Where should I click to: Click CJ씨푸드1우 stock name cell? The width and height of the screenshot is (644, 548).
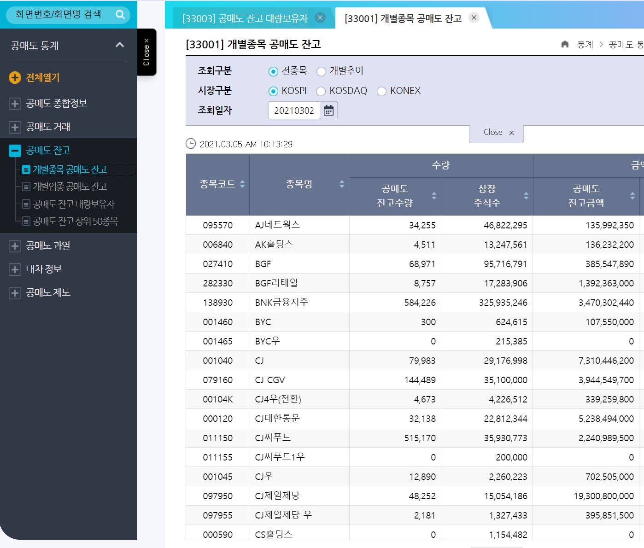coord(299,457)
